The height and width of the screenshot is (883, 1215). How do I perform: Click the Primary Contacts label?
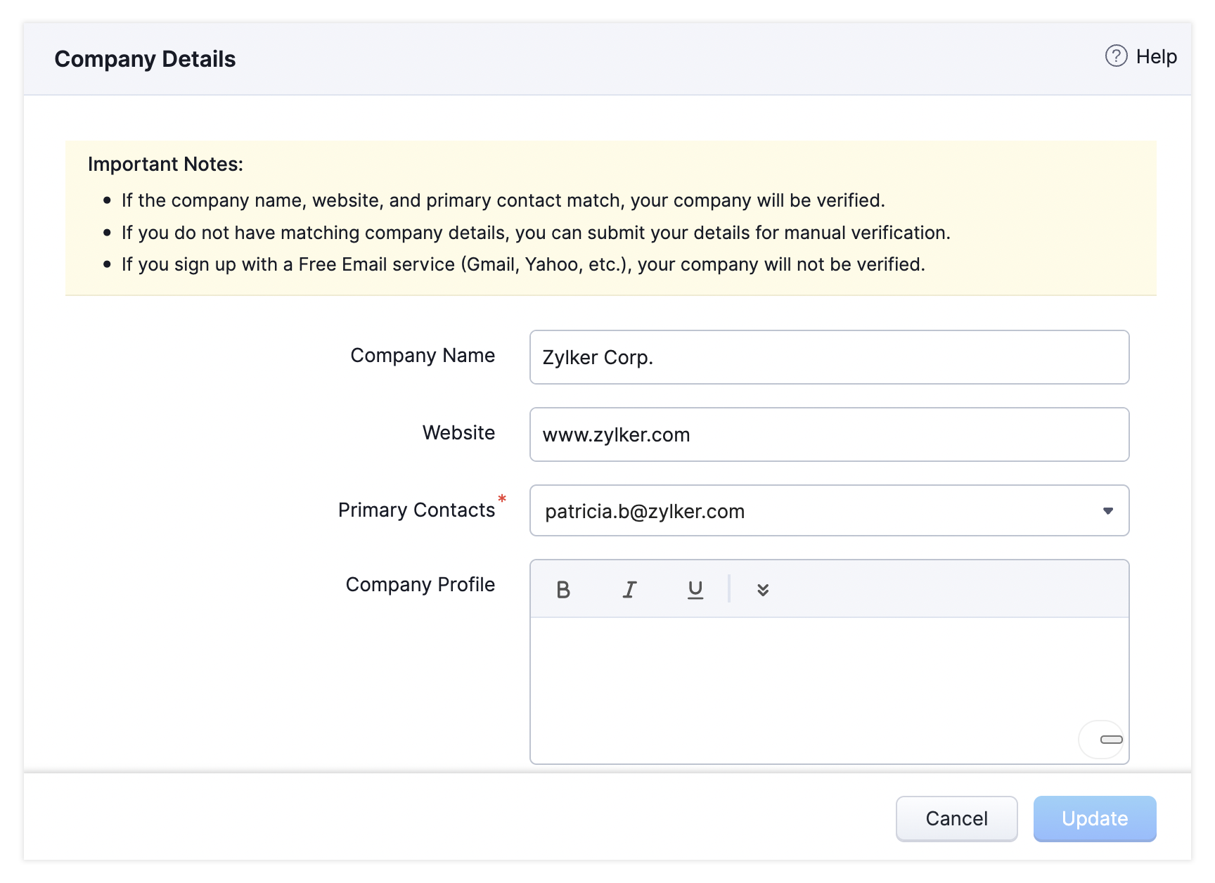(x=416, y=510)
